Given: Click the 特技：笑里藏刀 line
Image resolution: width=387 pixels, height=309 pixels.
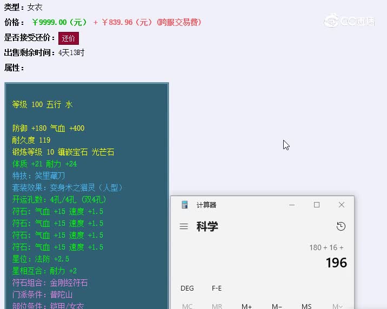Looking at the screenshot, I should tap(38, 176).
